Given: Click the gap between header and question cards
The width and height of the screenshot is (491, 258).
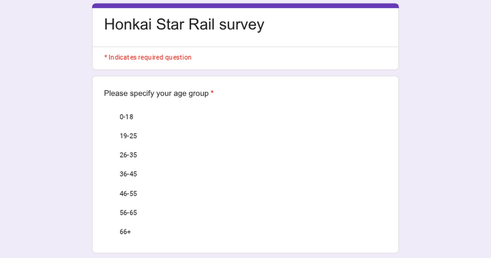Looking at the screenshot, I should pos(245,73).
